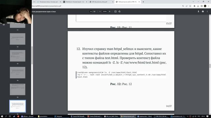
Task: Zoom in the PDF with plus button
Action: pos(110,11)
